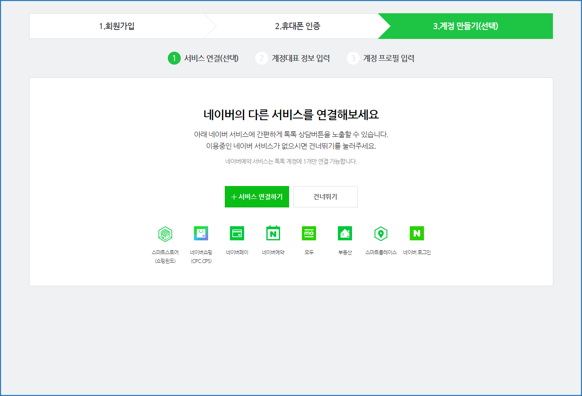The width and height of the screenshot is (582, 396).
Task: Click the '(CPC.CPS)' caption under 네이버쇼핑
Action: point(201,261)
